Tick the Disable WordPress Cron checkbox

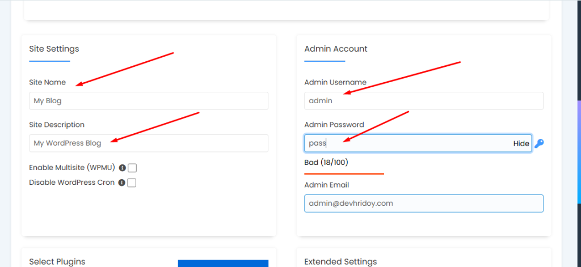[132, 183]
